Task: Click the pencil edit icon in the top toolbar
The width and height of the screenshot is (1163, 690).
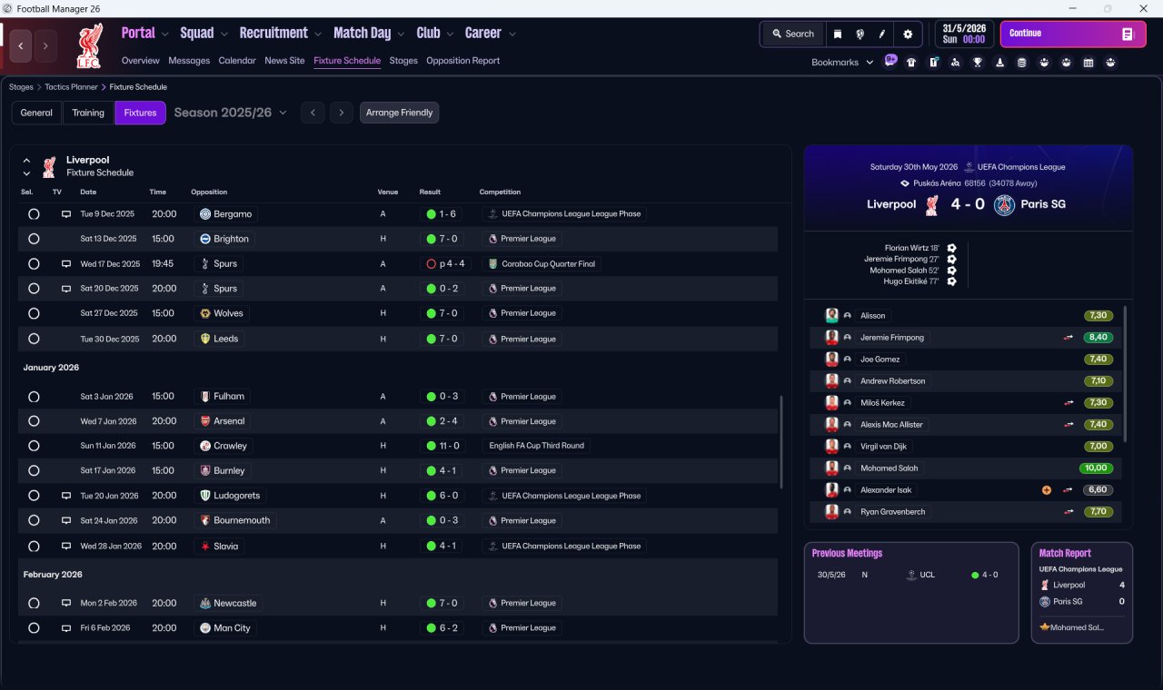Action: 881,34
